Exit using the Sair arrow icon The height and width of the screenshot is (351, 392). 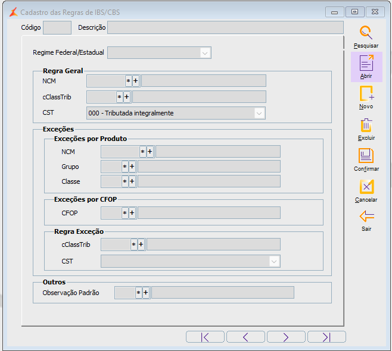pyautogui.click(x=366, y=217)
